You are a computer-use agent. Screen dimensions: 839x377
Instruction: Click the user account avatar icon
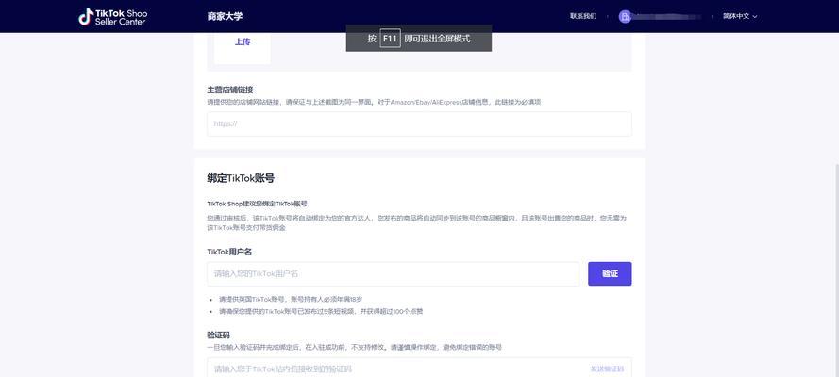pos(625,17)
